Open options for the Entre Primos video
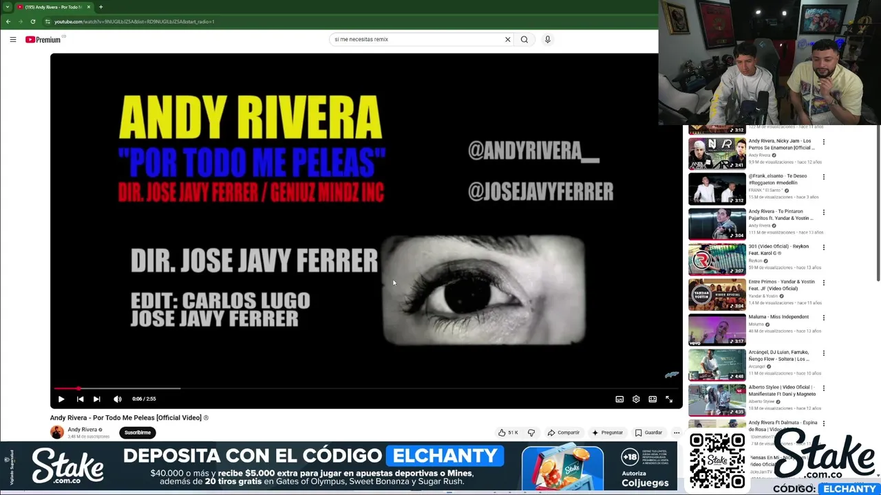This screenshot has height=495, width=881. coord(824,283)
